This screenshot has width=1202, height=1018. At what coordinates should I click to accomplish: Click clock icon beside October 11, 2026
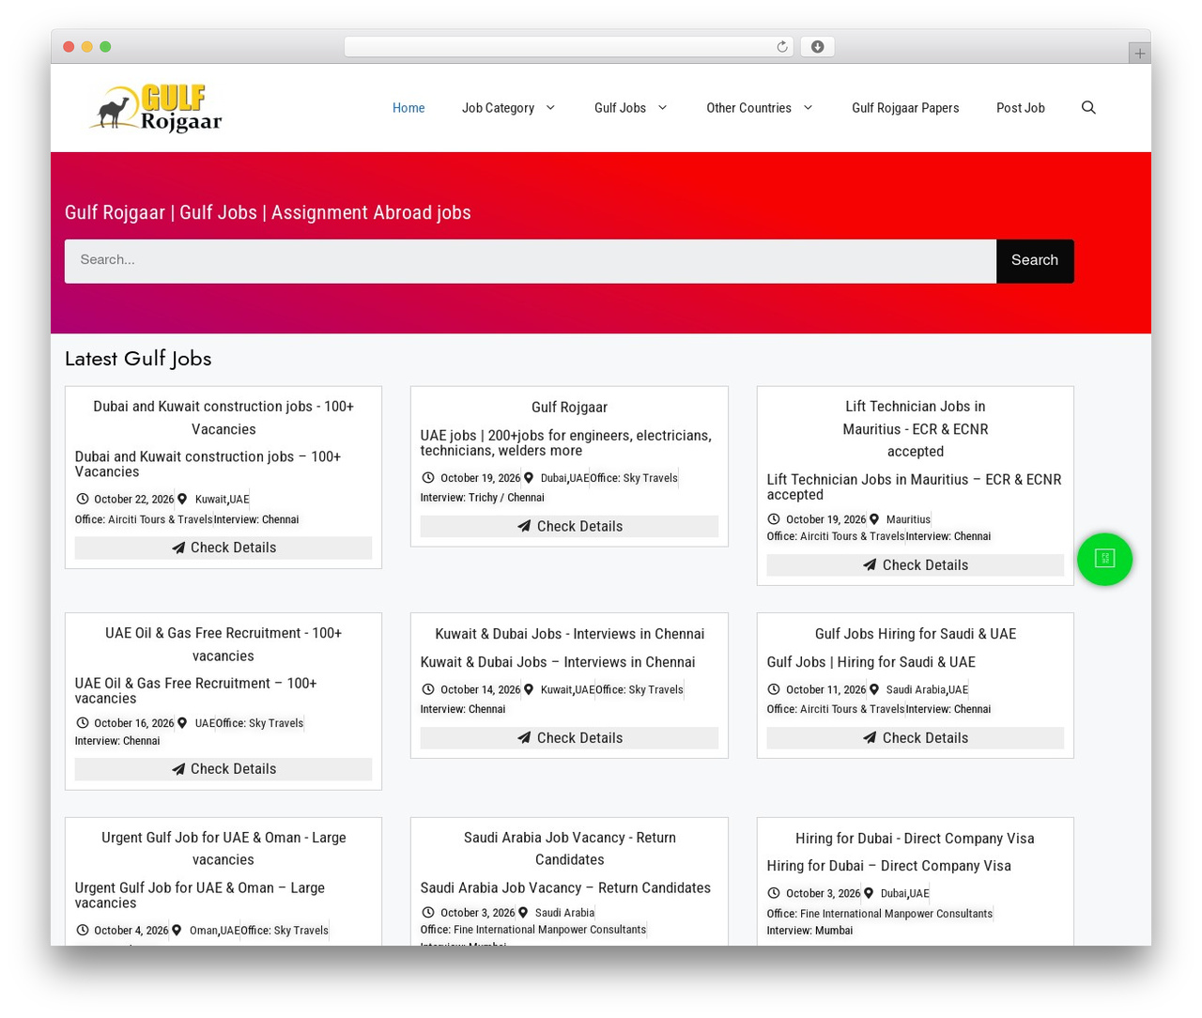(774, 689)
